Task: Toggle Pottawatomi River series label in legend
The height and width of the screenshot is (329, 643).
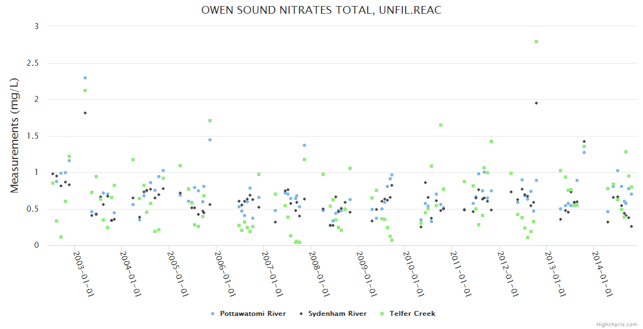Action: tap(252, 314)
